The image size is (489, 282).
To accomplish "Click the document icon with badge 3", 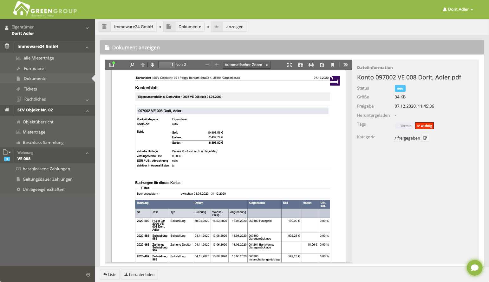I will (x=7, y=155).
